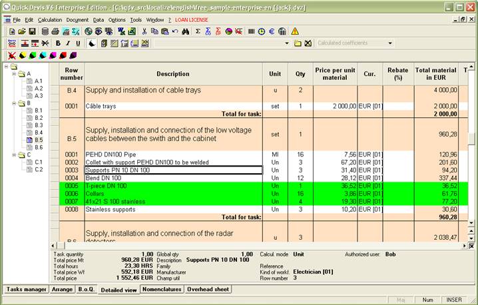Image resolution: width=478 pixels, height=305 pixels.
Task: Click the T-piece DN 100 row description
Action: [x=174, y=186]
